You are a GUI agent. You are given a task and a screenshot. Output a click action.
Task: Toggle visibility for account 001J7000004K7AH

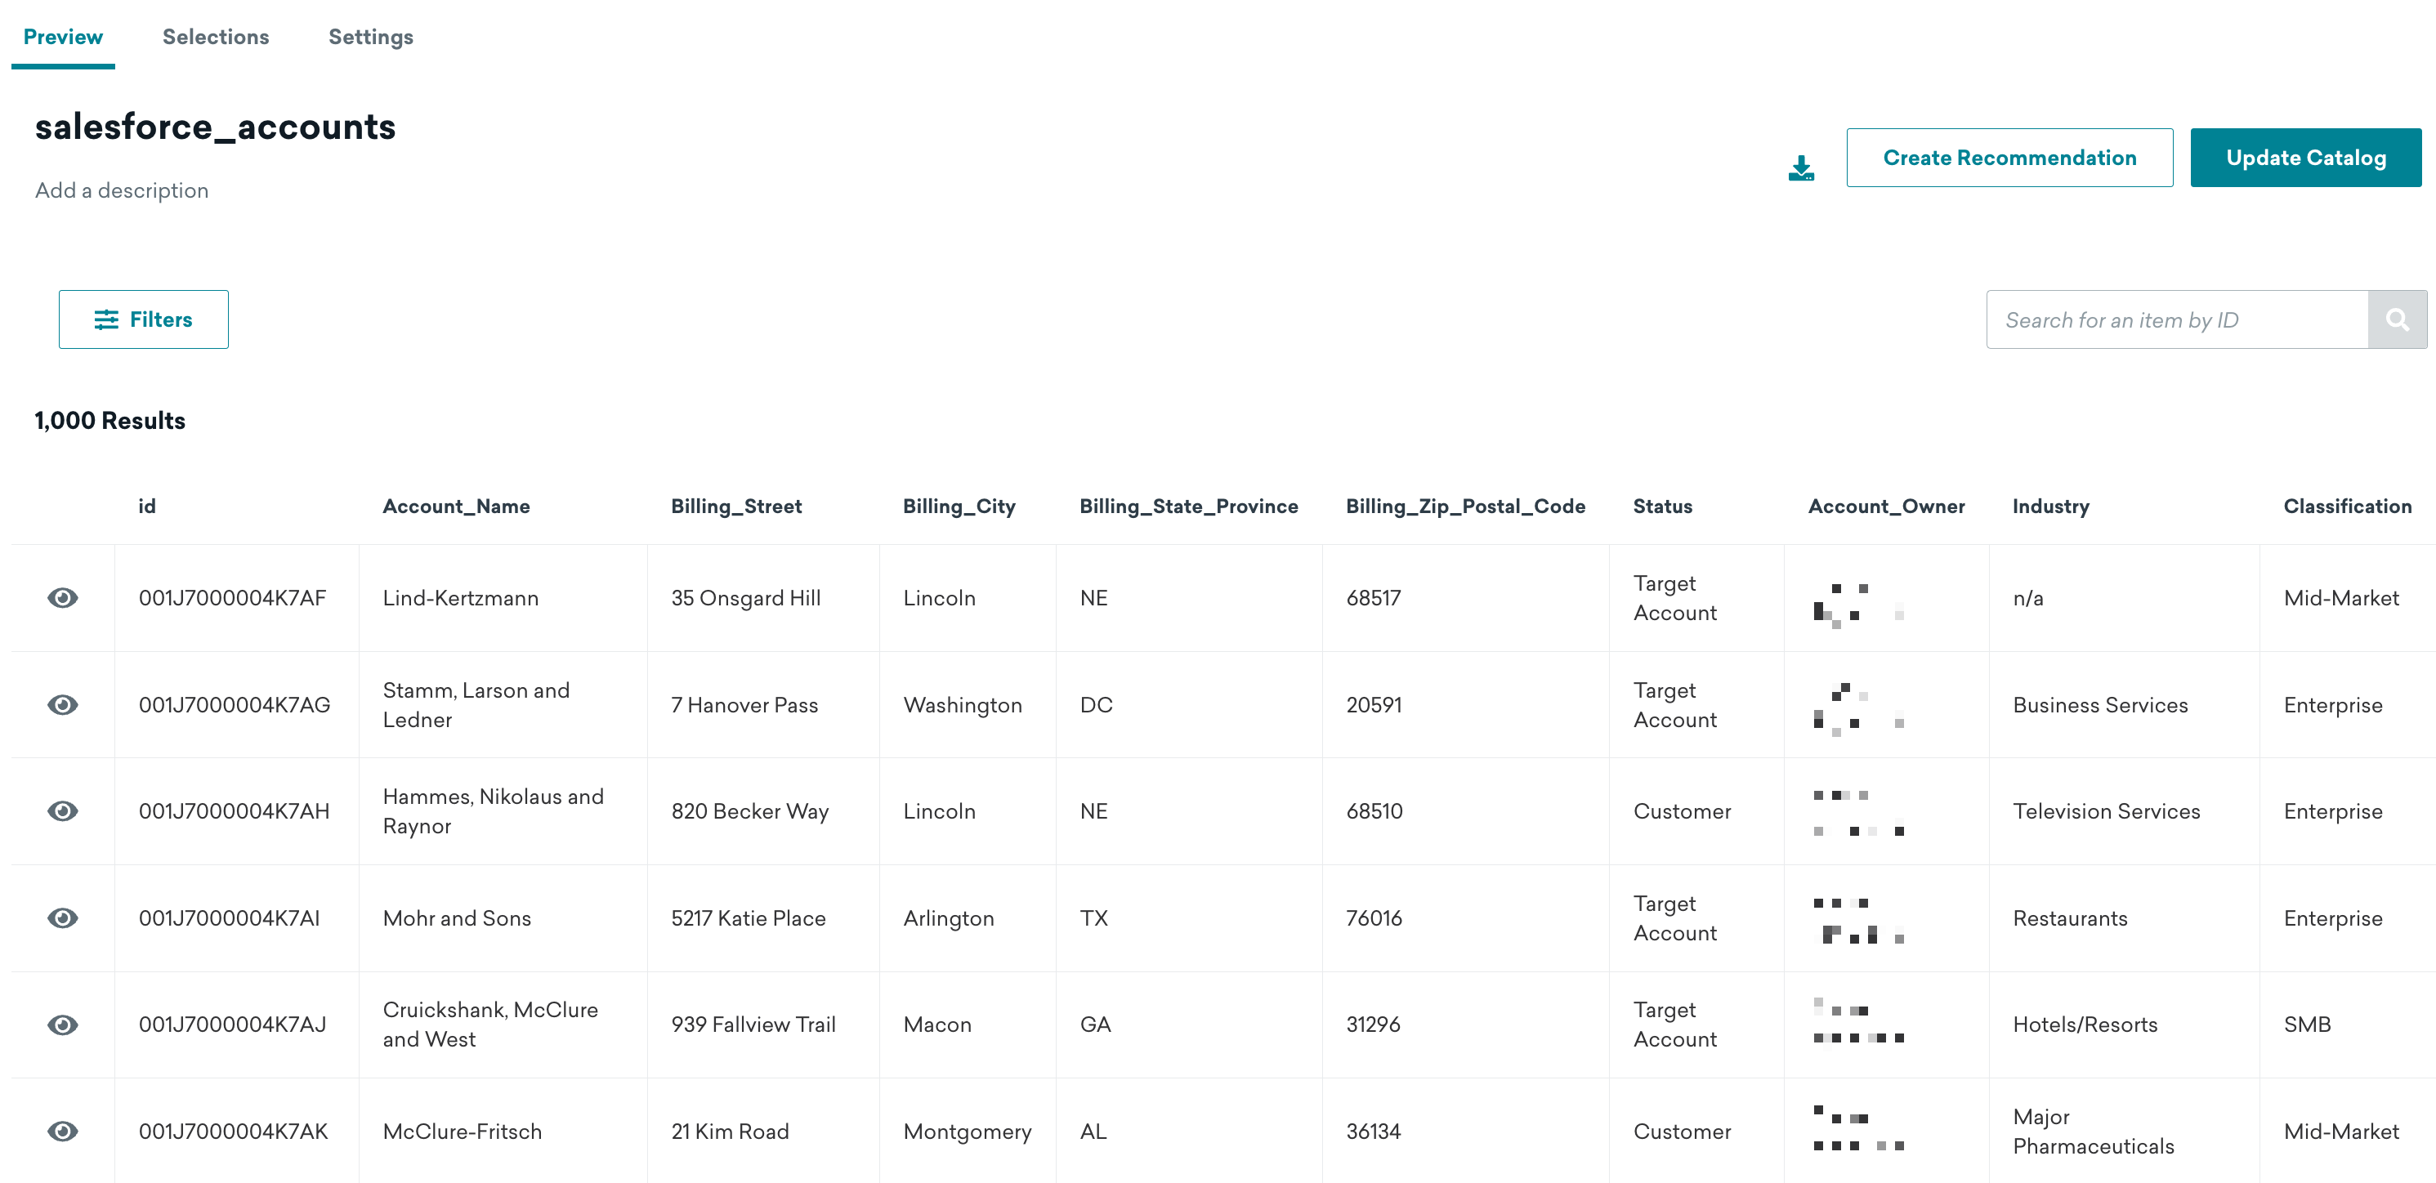pyautogui.click(x=64, y=810)
